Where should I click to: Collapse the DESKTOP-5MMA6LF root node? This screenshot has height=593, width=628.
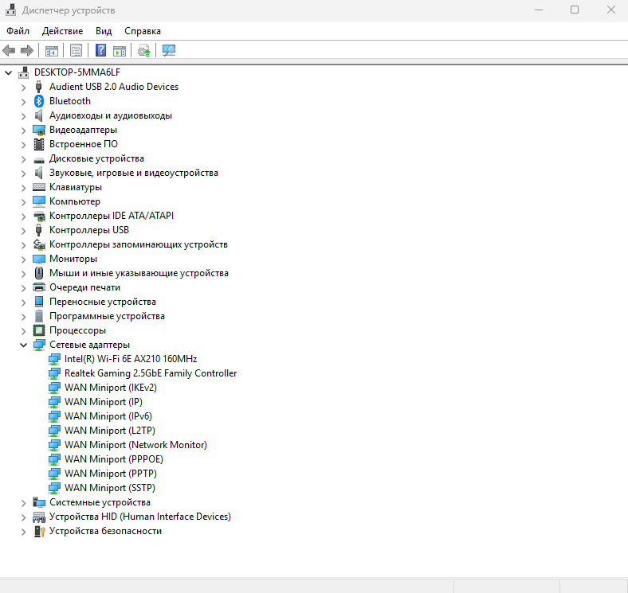pos(9,72)
